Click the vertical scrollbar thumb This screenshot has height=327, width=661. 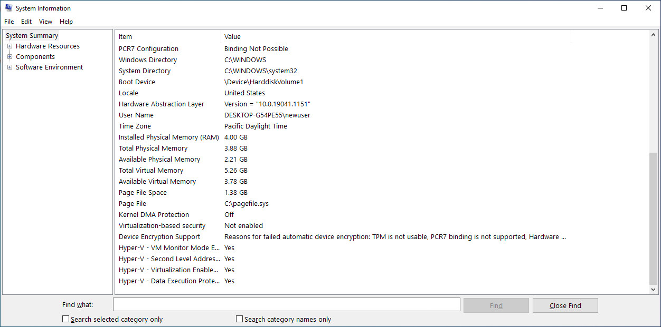(654, 219)
